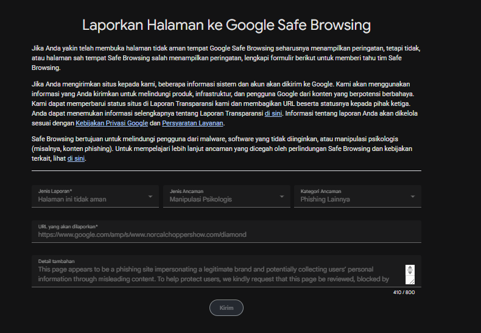This screenshot has width=481, height=333.
Task: Open 'di sini' link after Laporan Transparansi
Action: (x=273, y=113)
